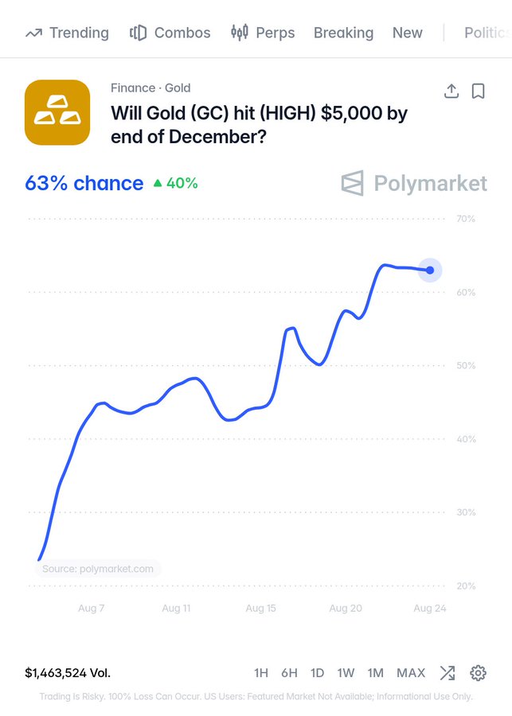The width and height of the screenshot is (512, 716).
Task: Switch to the New tab
Action: tap(408, 33)
